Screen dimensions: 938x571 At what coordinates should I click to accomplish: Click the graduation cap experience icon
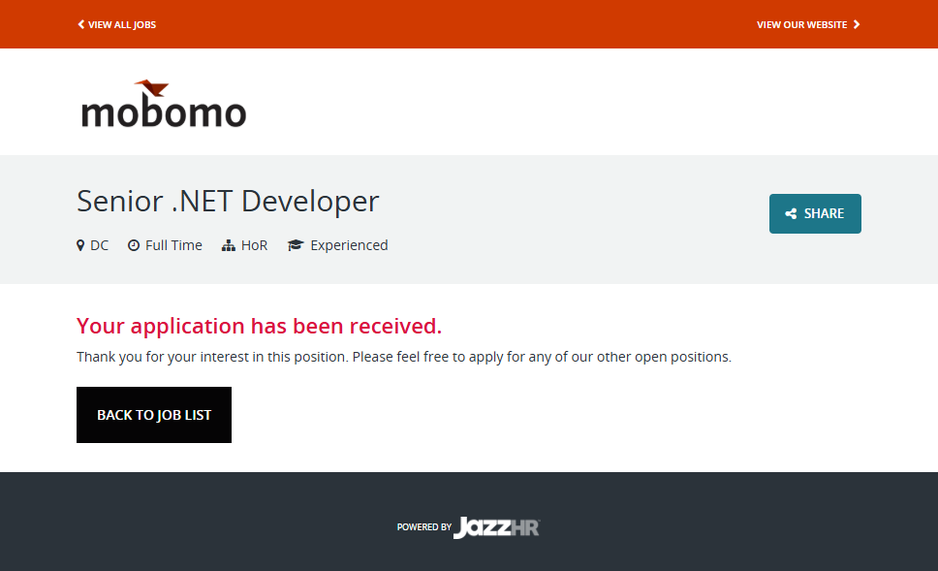[x=296, y=245]
